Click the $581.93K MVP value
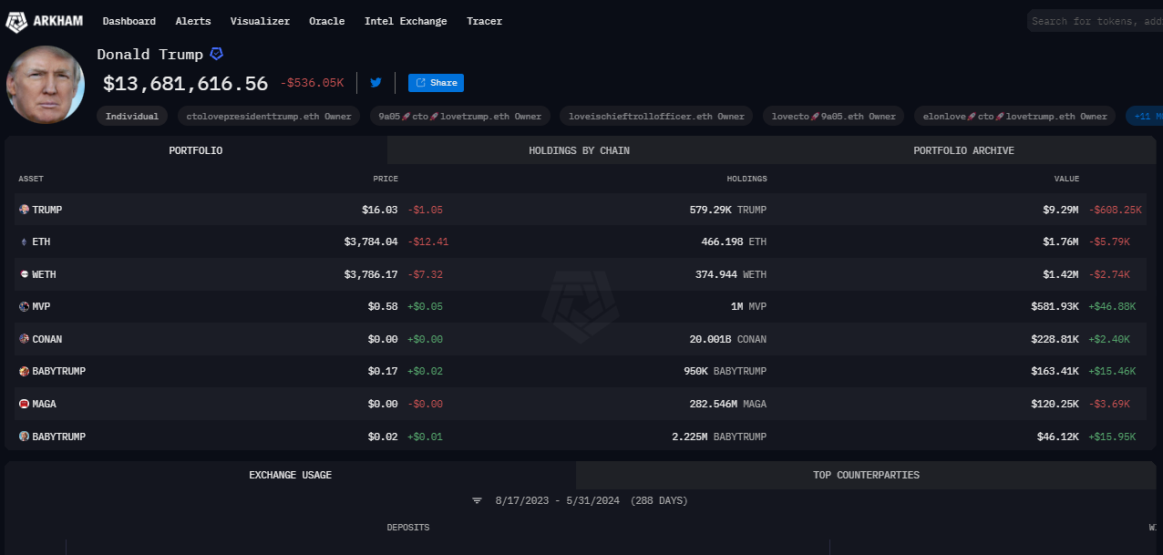 (x=1055, y=307)
